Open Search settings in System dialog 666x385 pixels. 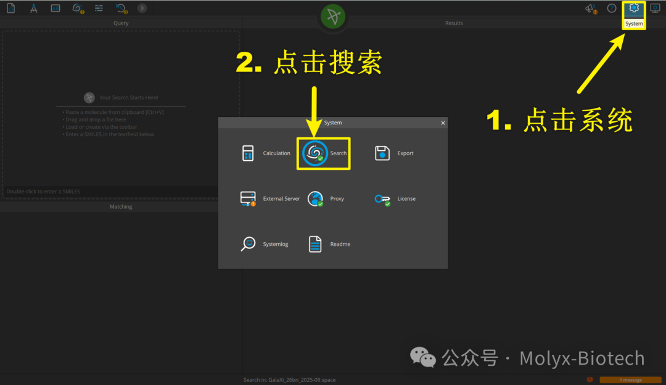pyautogui.click(x=324, y=153)
